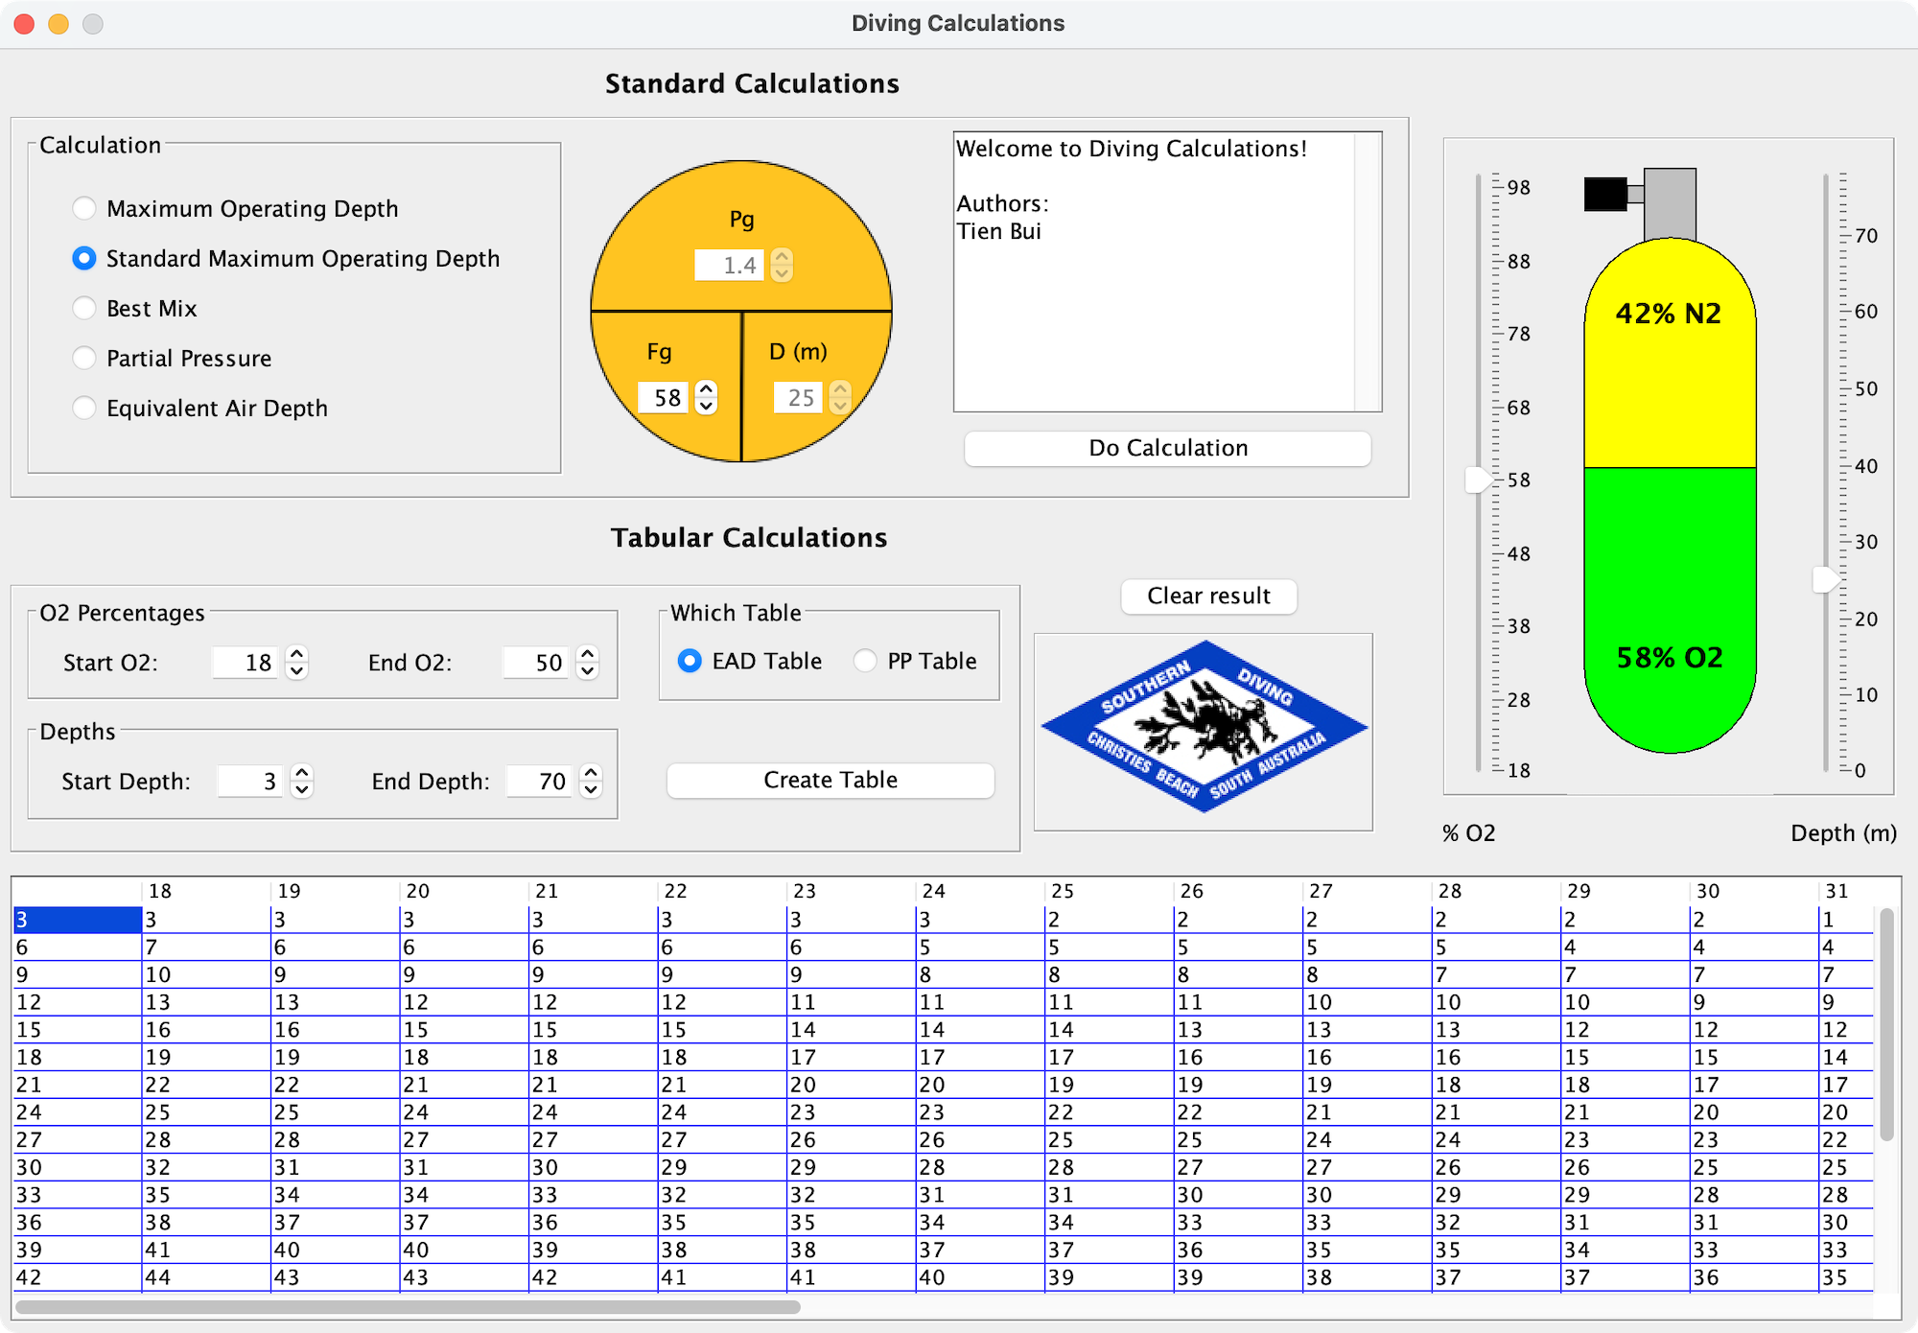
Task: Select Maximum Operating Depth radio button
Action: 83,205
